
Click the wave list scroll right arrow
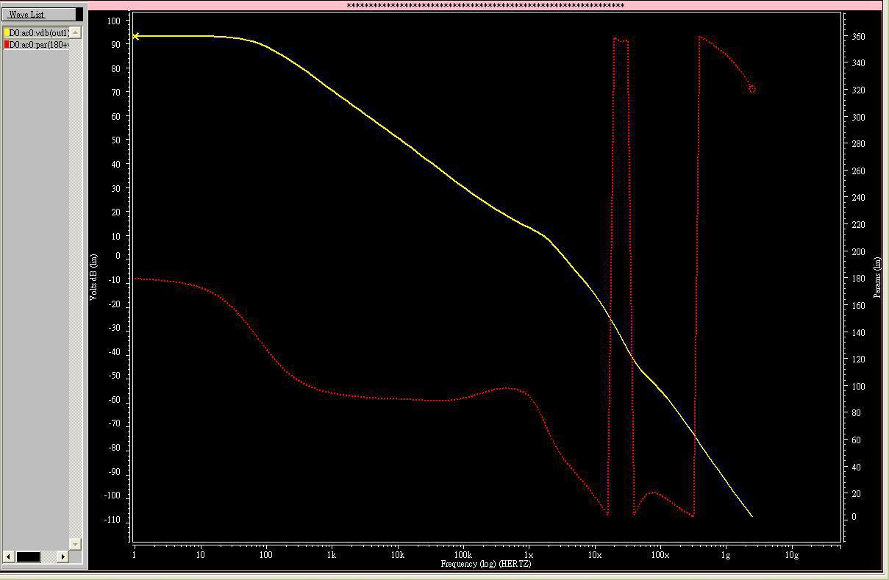63,556
